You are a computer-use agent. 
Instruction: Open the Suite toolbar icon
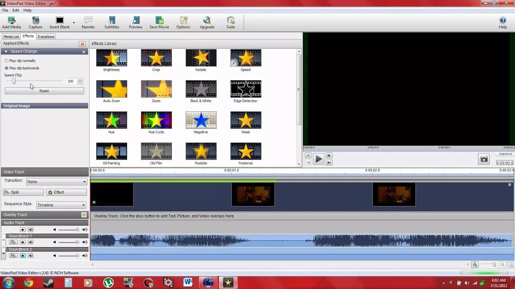(231, 23)
